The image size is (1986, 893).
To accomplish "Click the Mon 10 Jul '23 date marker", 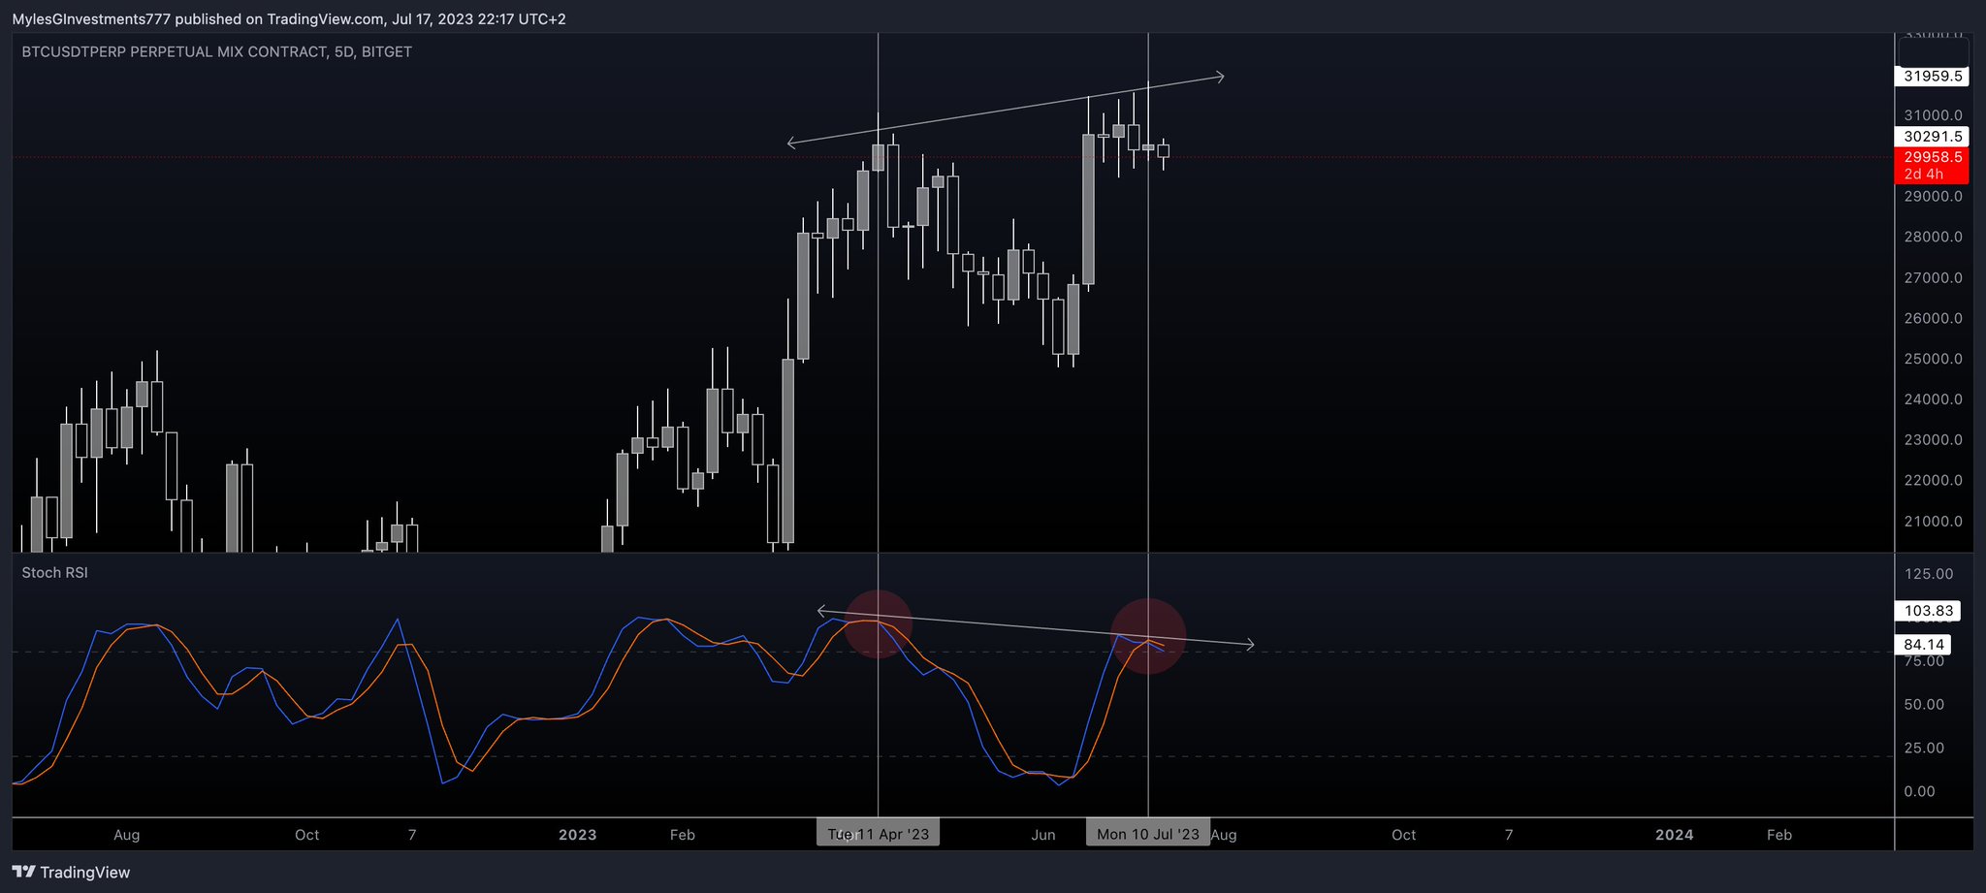I will click(x=1148, y=834).
